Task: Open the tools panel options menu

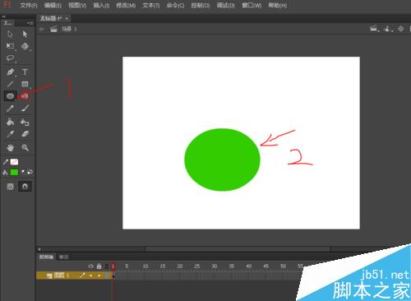Action: tap(30, 23)
